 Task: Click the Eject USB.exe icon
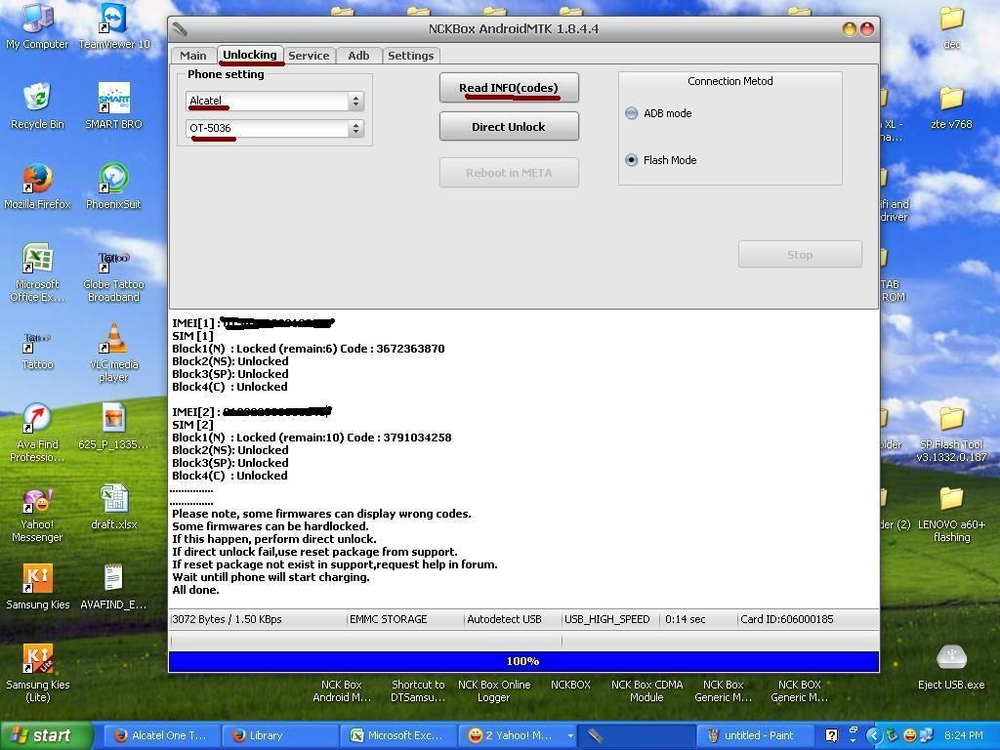(x=951, y=659)
